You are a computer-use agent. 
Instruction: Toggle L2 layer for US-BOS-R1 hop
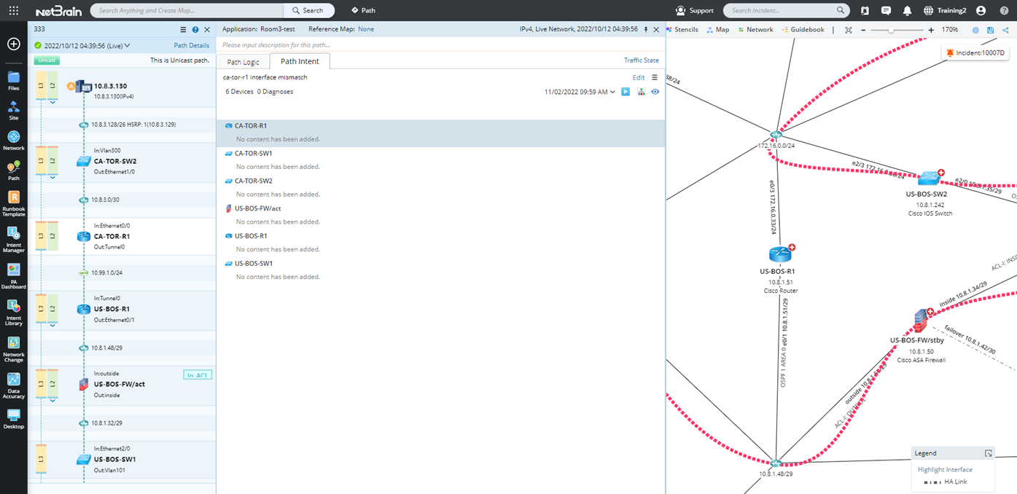pyautogui.click(x=52, y=308)
